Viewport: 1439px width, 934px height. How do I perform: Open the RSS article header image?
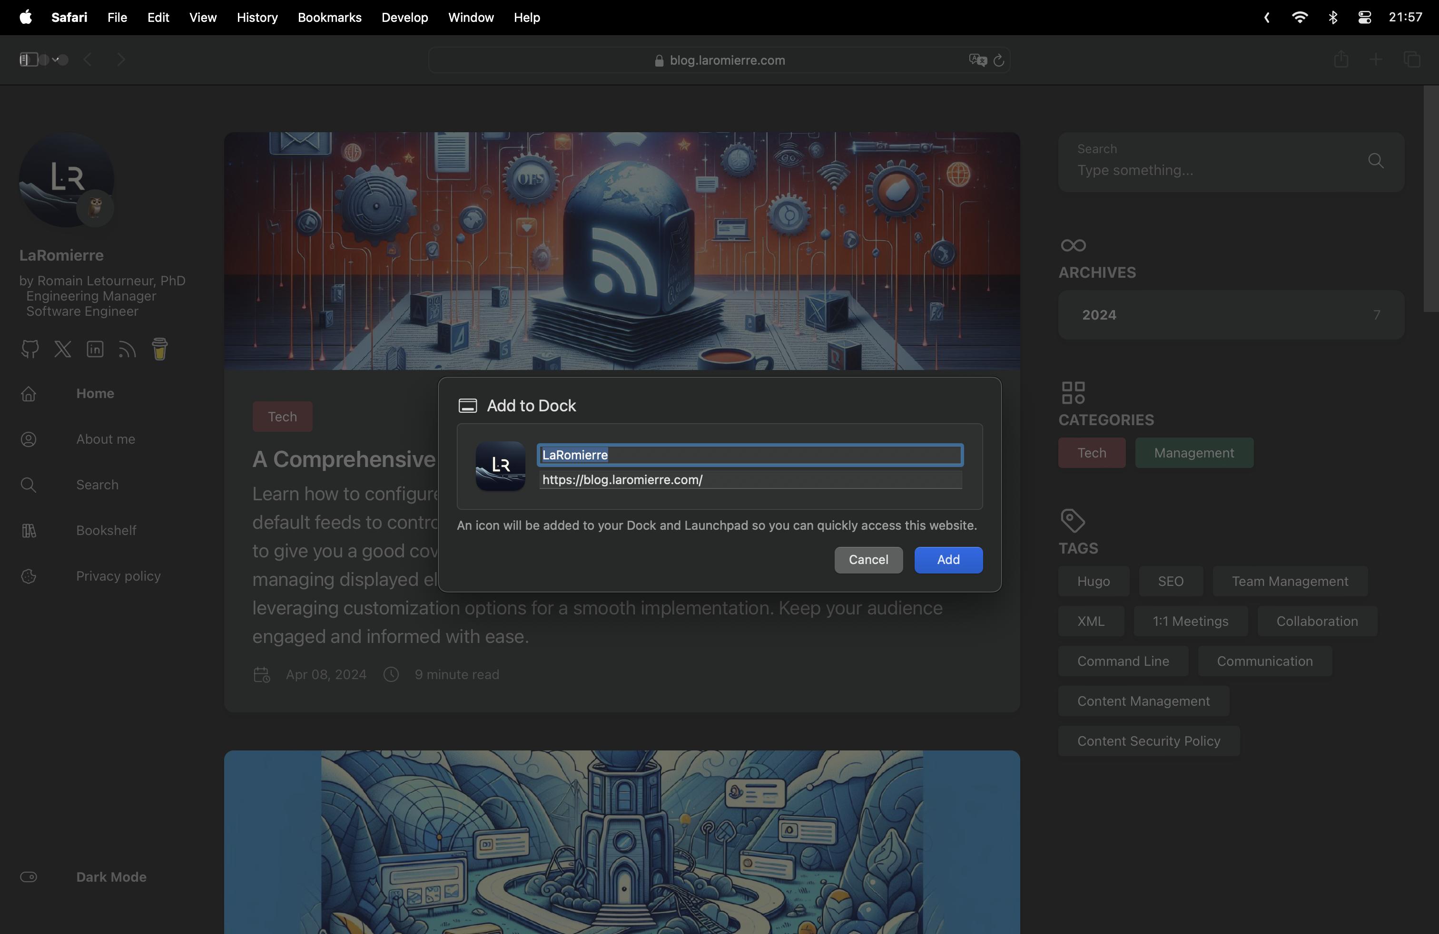tap(621, 251)
